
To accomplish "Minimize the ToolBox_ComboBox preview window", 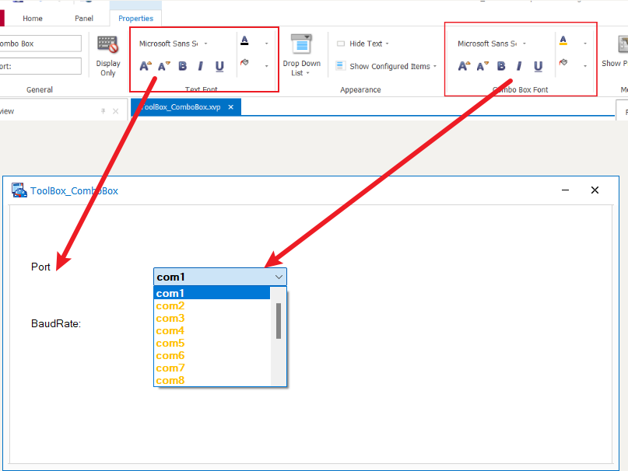I will 565,190.
